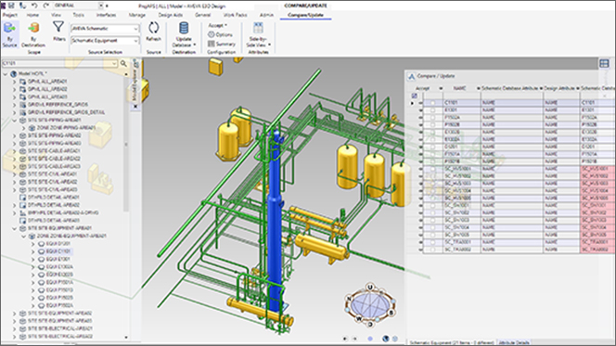This screenshot has width=616, height=346.
Task: Open the Design Aids ribbon tab
Action: tap(171, 15)
